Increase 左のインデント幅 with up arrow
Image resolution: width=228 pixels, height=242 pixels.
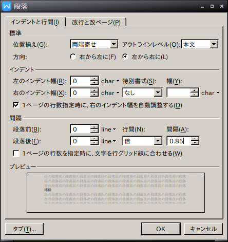tap(94, 79)
